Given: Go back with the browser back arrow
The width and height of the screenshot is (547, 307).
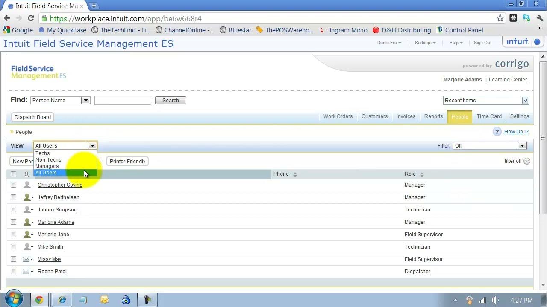Looking at the screenshot, I should [x=7, y=18].
